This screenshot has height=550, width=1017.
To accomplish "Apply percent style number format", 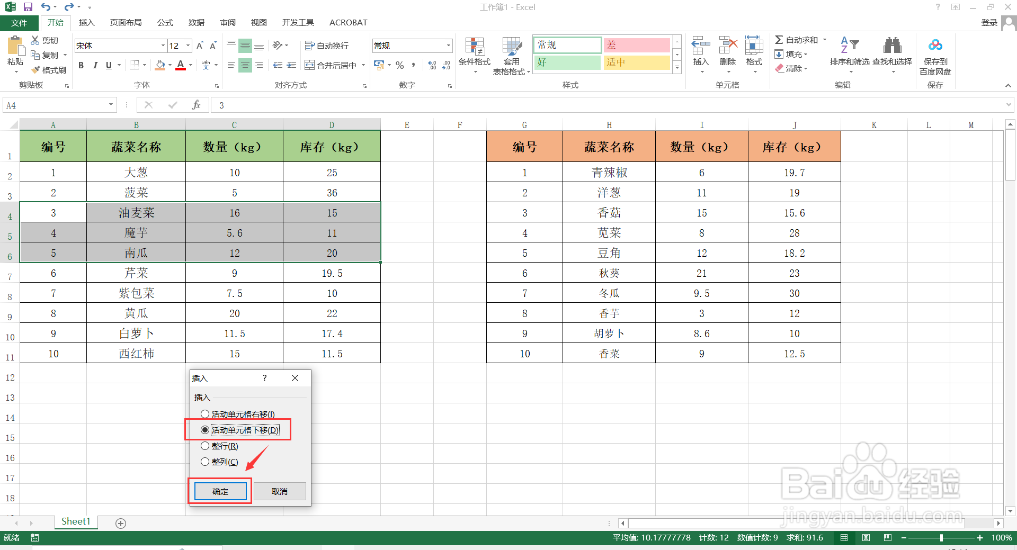I will coord(400,65).
